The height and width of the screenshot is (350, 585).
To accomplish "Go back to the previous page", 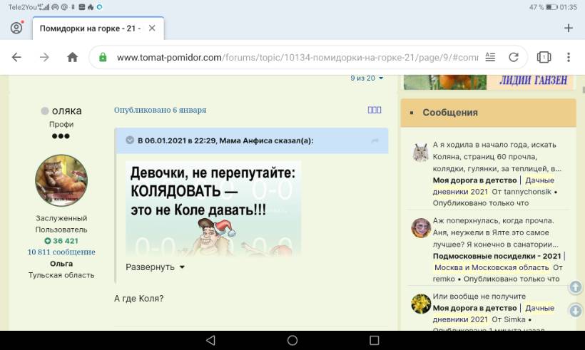I will click(x=16, y=58).
